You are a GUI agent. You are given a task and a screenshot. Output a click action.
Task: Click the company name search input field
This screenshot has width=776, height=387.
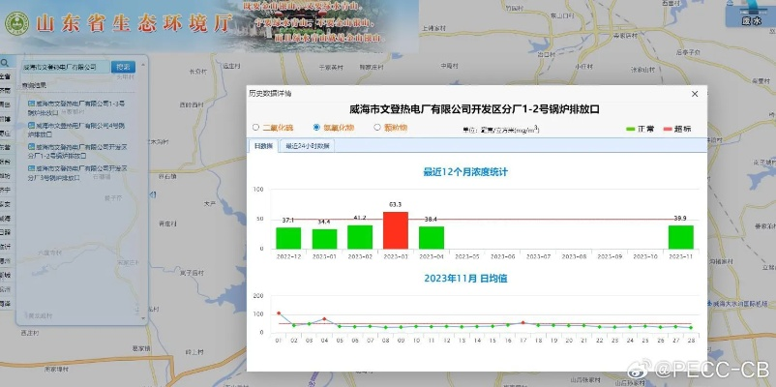coord(64,67)
